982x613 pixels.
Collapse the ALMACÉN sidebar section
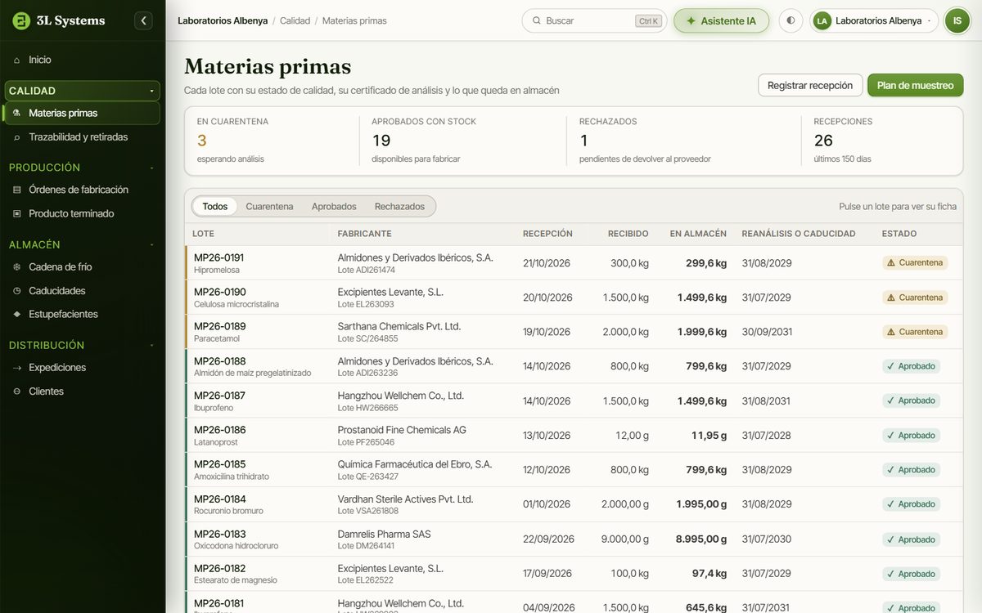pyautogui.click(x=82, y=244)
